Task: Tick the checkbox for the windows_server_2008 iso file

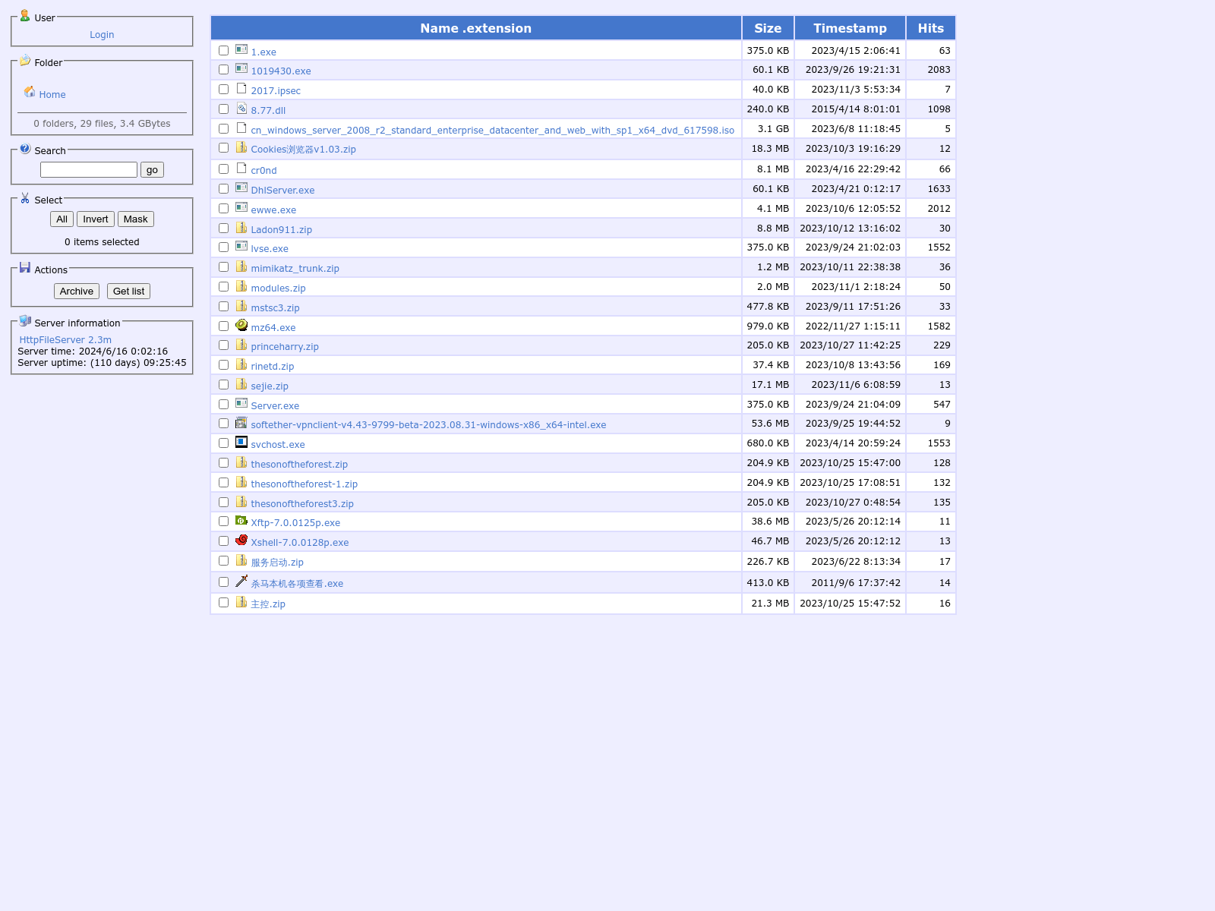Action: (x=223, y=128)
